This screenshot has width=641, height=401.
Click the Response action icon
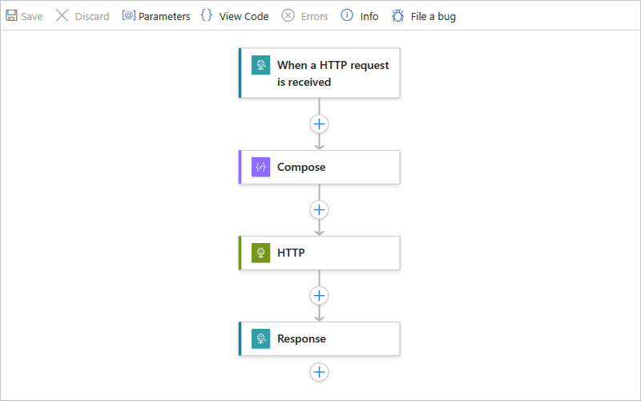coord(260,338)
